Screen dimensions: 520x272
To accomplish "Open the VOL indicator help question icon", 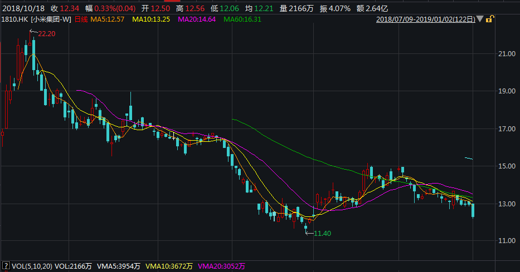I will pyautogui.click(x=6, y=266).
